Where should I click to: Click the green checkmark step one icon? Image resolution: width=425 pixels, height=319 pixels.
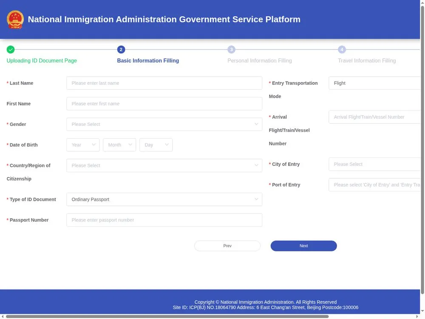click(x=11, y=50)
